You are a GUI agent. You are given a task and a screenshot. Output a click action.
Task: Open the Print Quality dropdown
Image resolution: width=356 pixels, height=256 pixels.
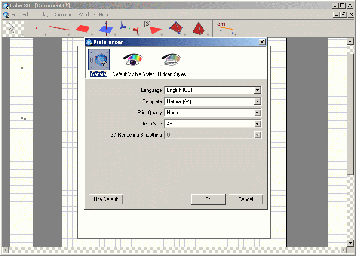258,113
